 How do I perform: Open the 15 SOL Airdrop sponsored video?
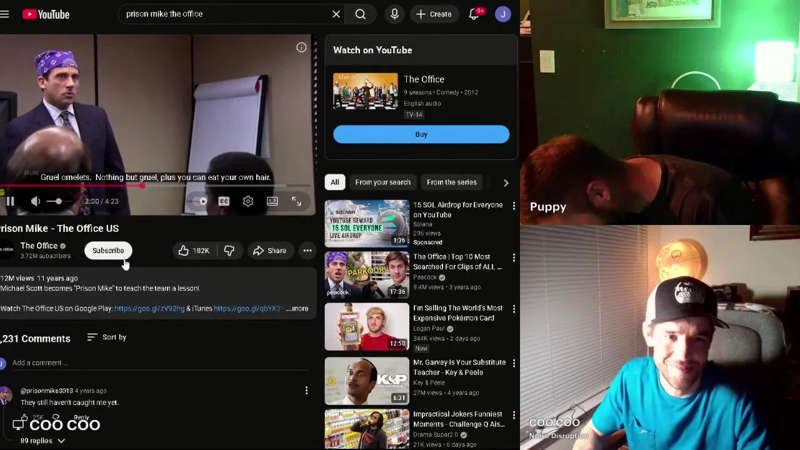click(367, 223)
